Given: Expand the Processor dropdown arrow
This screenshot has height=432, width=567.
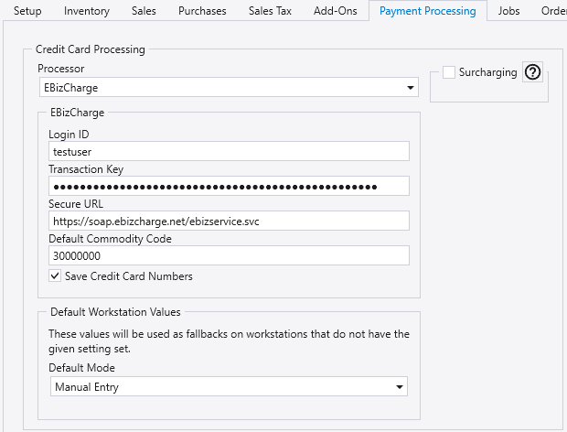Looking at the screenshot, I should 411,88.
